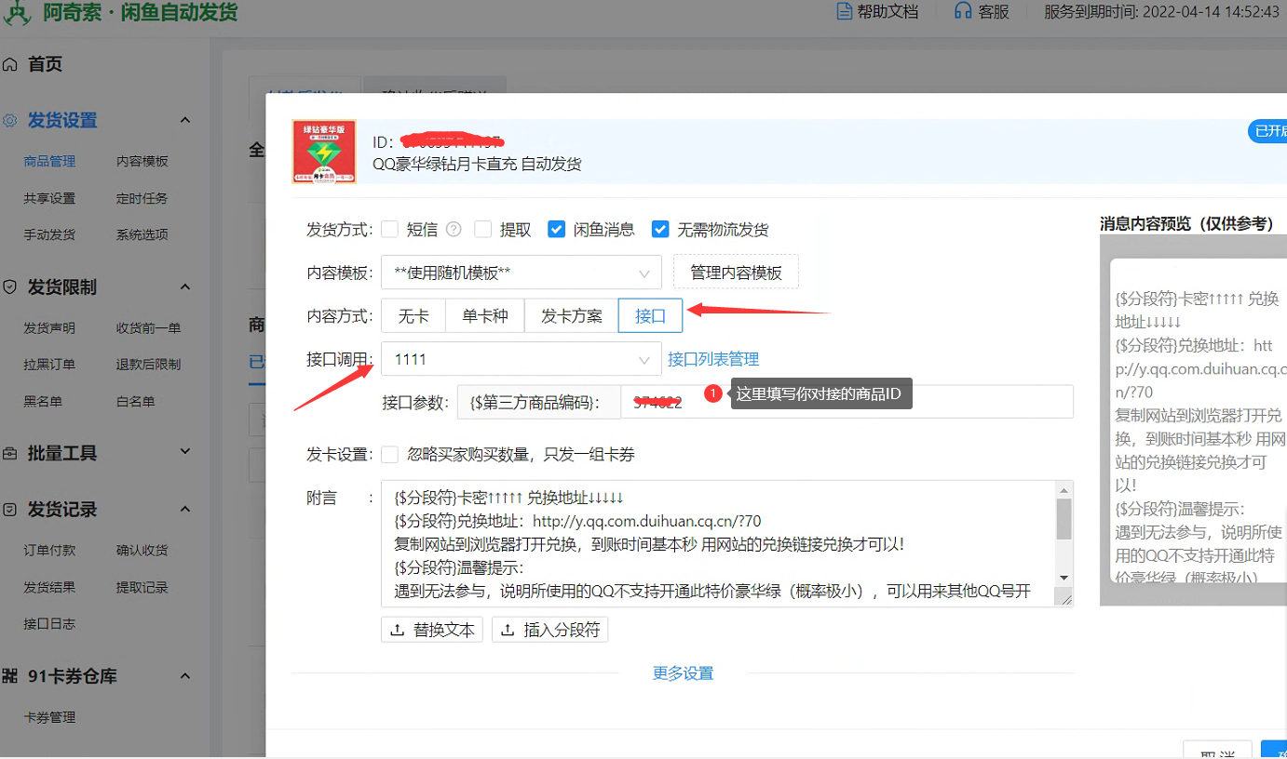Open the 内容模板 dropdown
The image size is (1287, 759).
click(x=522, y=273)
